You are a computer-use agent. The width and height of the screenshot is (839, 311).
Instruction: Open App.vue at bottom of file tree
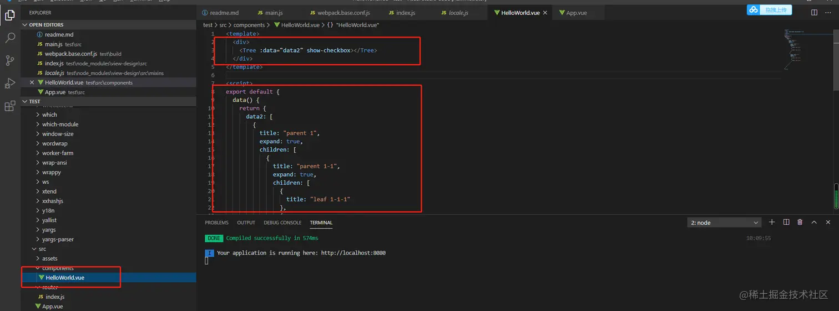(x=109, y=306)
